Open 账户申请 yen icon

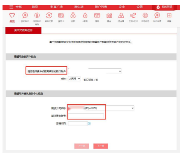(x=157, y=17)
